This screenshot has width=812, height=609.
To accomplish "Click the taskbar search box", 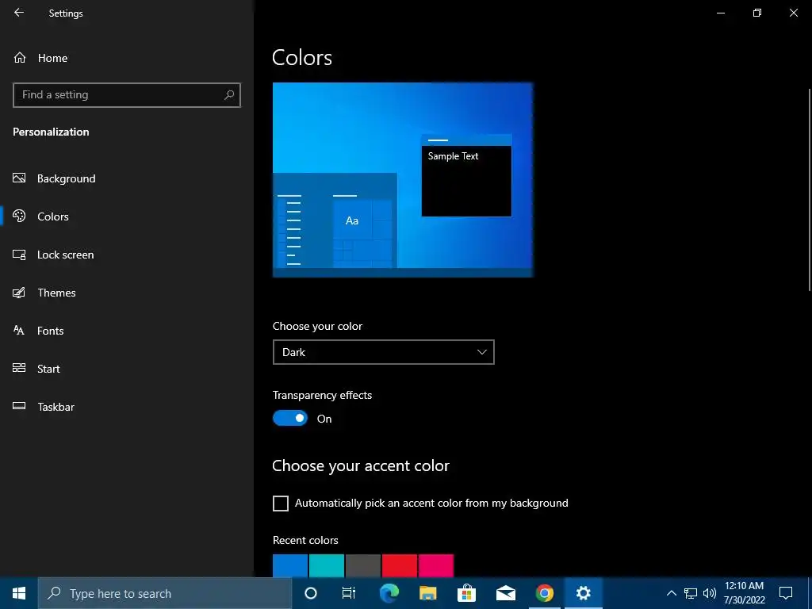I will 165,593.
